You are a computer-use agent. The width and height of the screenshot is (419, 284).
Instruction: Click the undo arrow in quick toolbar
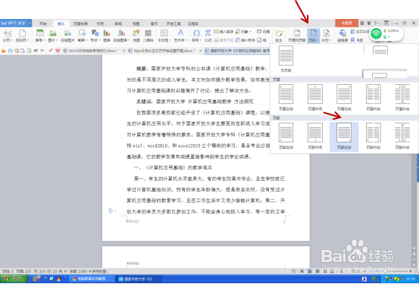[36, 51]
